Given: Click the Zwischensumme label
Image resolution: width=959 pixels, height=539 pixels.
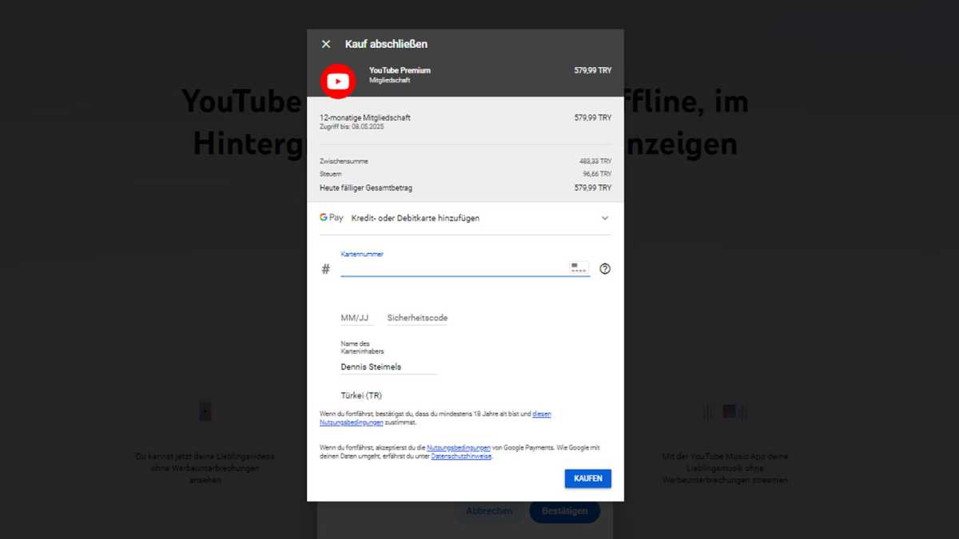Looking at the screenshot, I should [344, 161].
